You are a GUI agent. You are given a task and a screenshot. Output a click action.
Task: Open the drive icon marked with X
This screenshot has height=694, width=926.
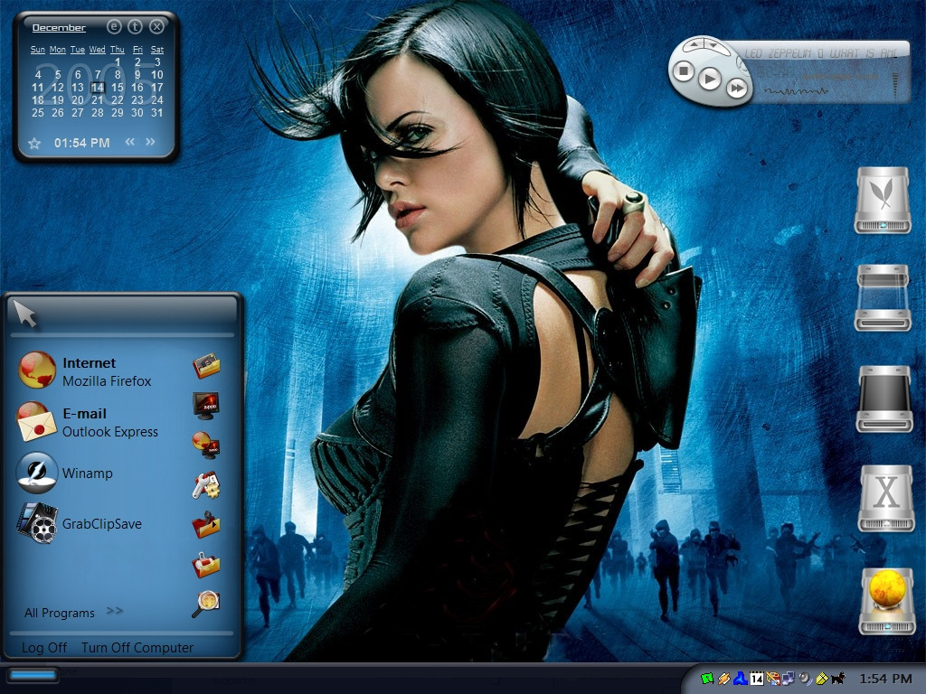(886, 498)
